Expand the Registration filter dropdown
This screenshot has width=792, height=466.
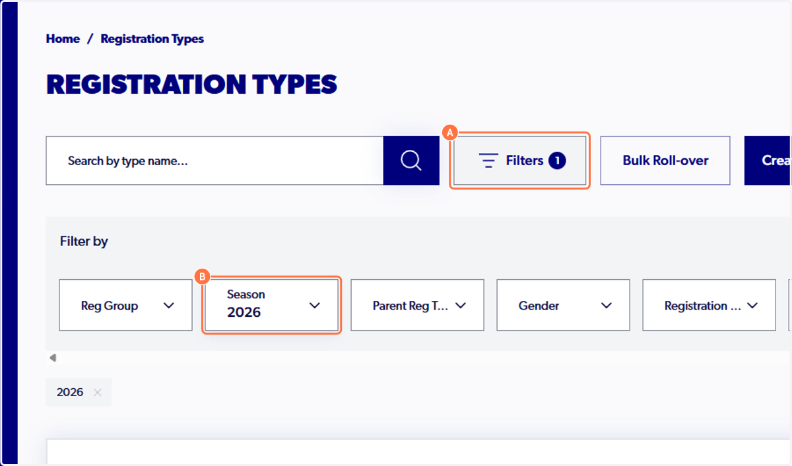coord(709,305)
